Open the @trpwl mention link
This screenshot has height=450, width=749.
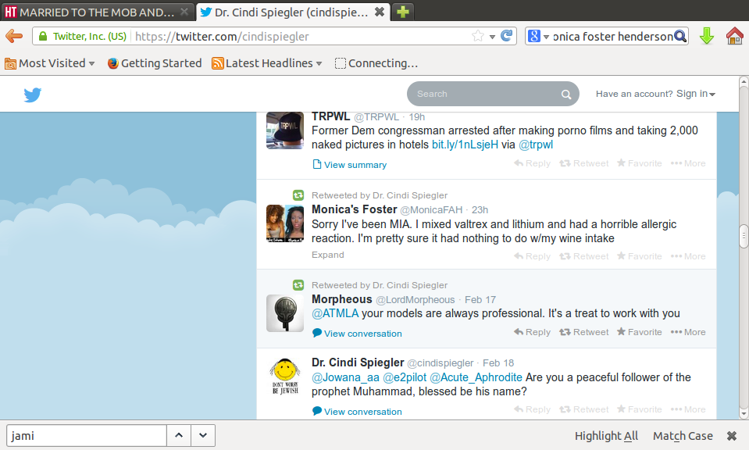(x=536, y=145)
